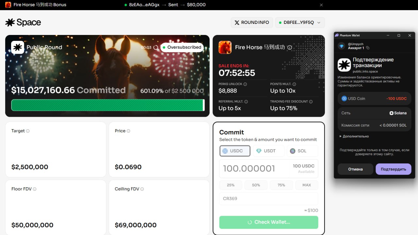Open the DBFEE...Y9F5Q wallet dropdown
This screenshot has height=235, width=418.
(300, 23)
